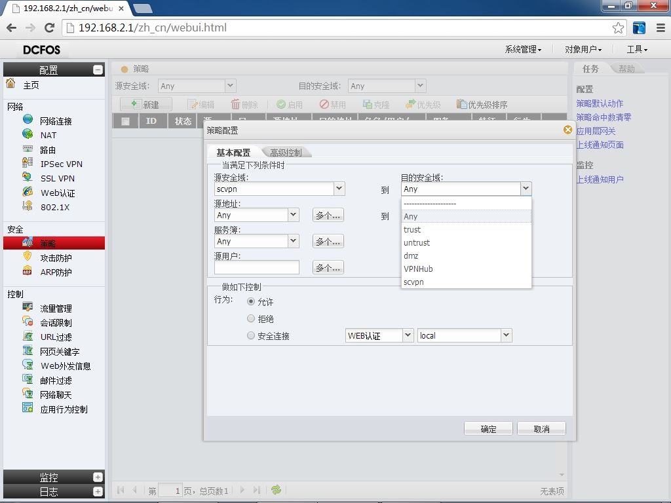Click the 源用户 input field
Viewport: 671px width, 503px height.
(x=257, y=267)
